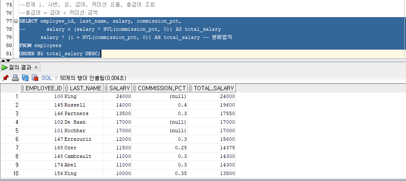Select the LAST_NAME cell 'Errazuriz'
Image resolution: width=406 pixels, height=181 pixels.
tap(83, 139)
